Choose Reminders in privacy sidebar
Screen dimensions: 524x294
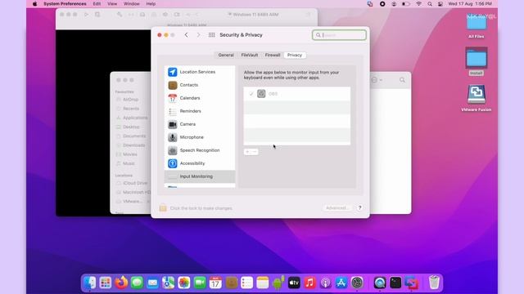click(200, 111)
